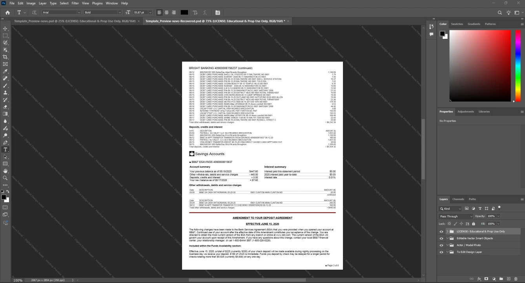The image size is (525, 283).
Task: Open the Plugins menu
Action: click(x=97, y=3)
